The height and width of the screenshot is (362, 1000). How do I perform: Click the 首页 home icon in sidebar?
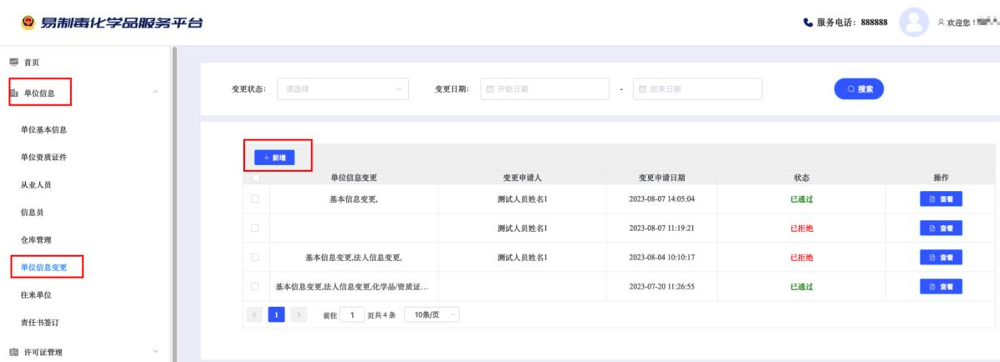click(13, 63)
